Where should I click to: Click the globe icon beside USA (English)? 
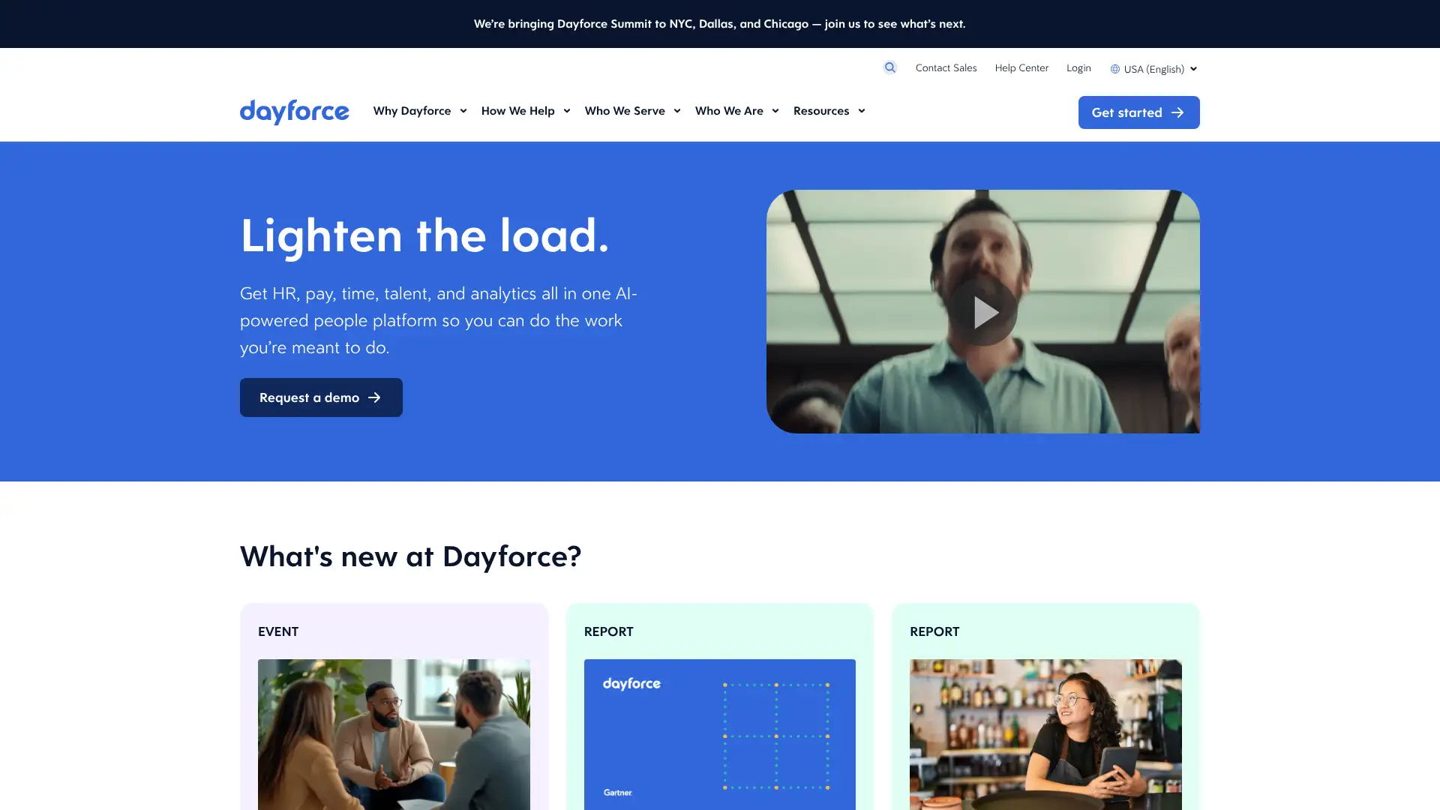click(x=1115, y=69)
